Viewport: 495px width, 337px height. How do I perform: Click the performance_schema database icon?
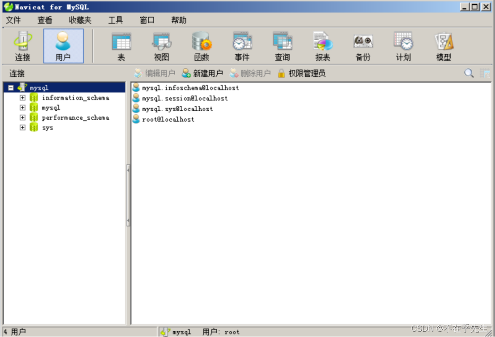click(x=34, y=118)
